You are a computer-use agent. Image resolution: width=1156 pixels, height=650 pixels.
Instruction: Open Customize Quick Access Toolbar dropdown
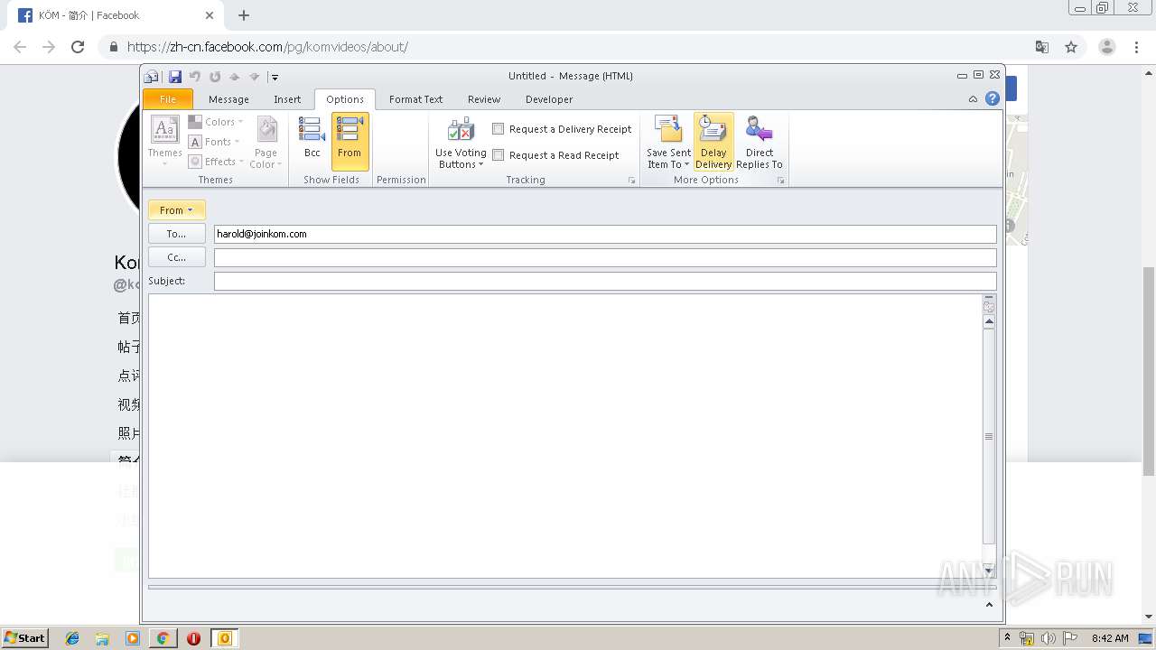coord(275,78)
